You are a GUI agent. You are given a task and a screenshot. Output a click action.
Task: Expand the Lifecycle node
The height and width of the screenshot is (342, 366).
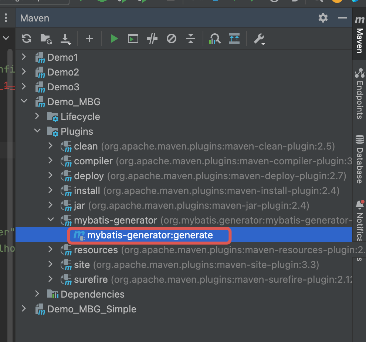(x=37, y=116)
